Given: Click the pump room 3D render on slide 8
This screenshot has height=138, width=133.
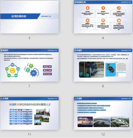Looking at the screenshot, I should pos(91,70).
